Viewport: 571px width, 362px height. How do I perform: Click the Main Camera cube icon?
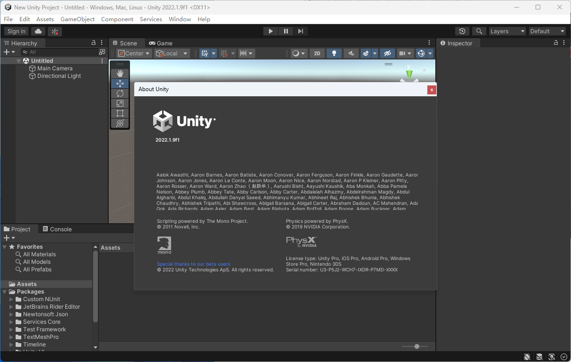pos(33,68)
